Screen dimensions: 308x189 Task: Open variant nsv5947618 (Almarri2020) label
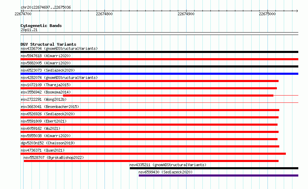[46, 56]
